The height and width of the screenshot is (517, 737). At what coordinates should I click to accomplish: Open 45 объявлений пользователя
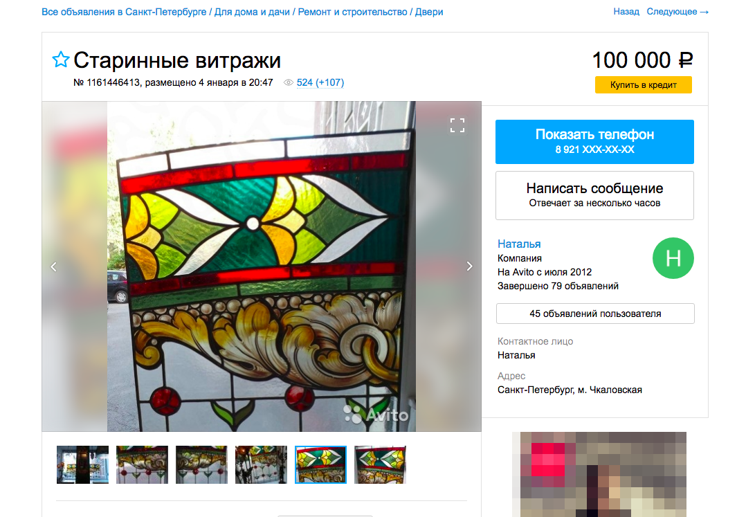tap(595, 314)
